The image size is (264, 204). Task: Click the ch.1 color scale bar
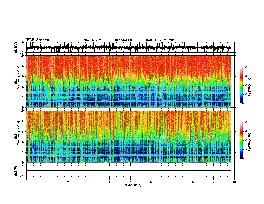241,85
